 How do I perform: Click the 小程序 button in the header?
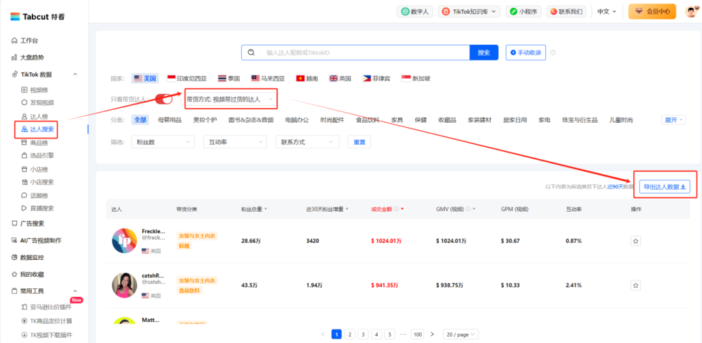pos(524,12)
